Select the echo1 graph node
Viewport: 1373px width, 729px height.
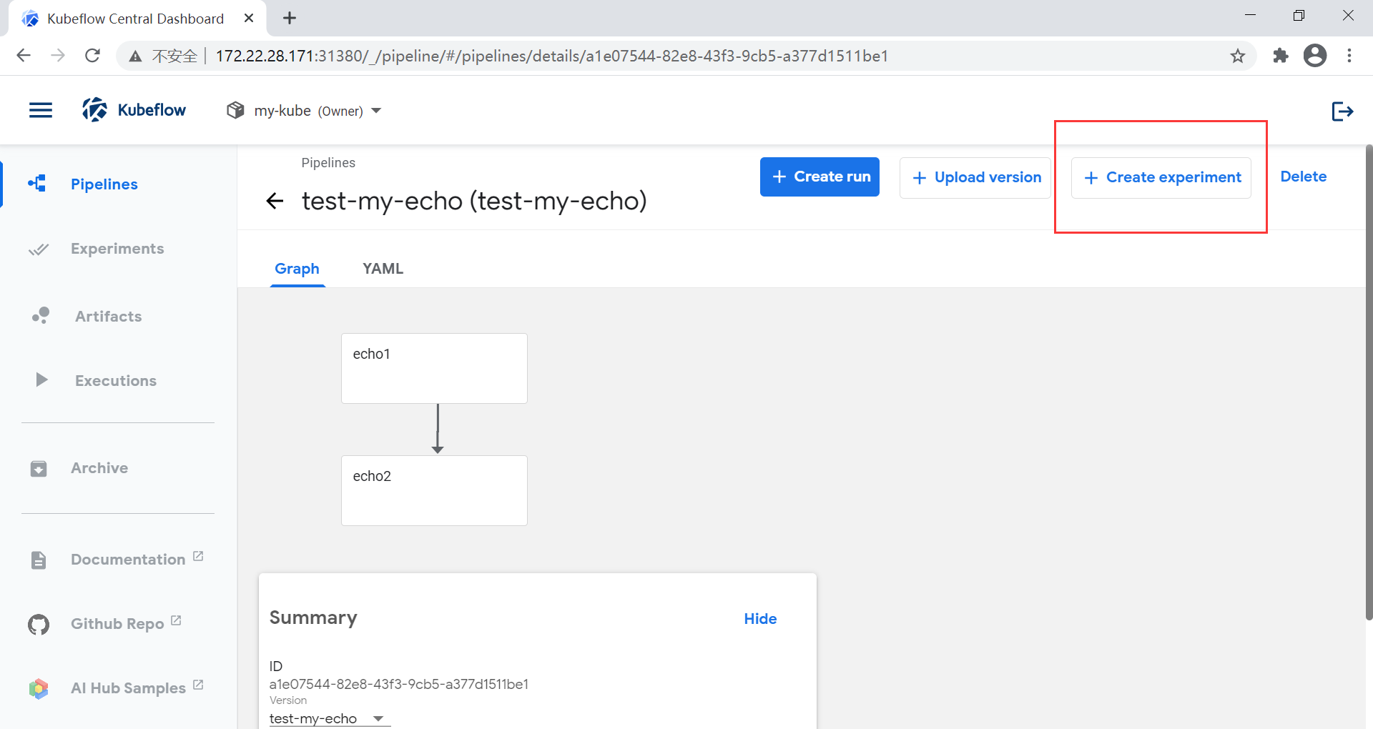click(434, 368)
